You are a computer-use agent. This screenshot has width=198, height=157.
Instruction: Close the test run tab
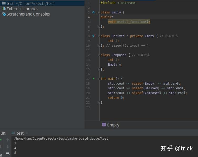(27, 133)
